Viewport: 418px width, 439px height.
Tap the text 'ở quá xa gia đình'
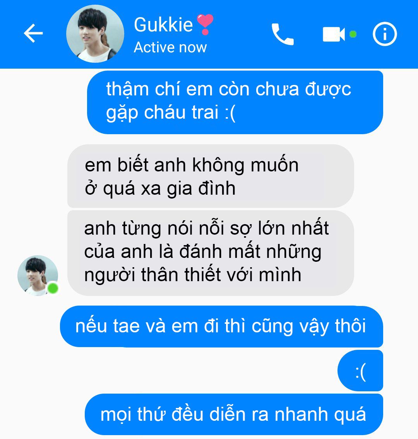click(x=160, y=188)
